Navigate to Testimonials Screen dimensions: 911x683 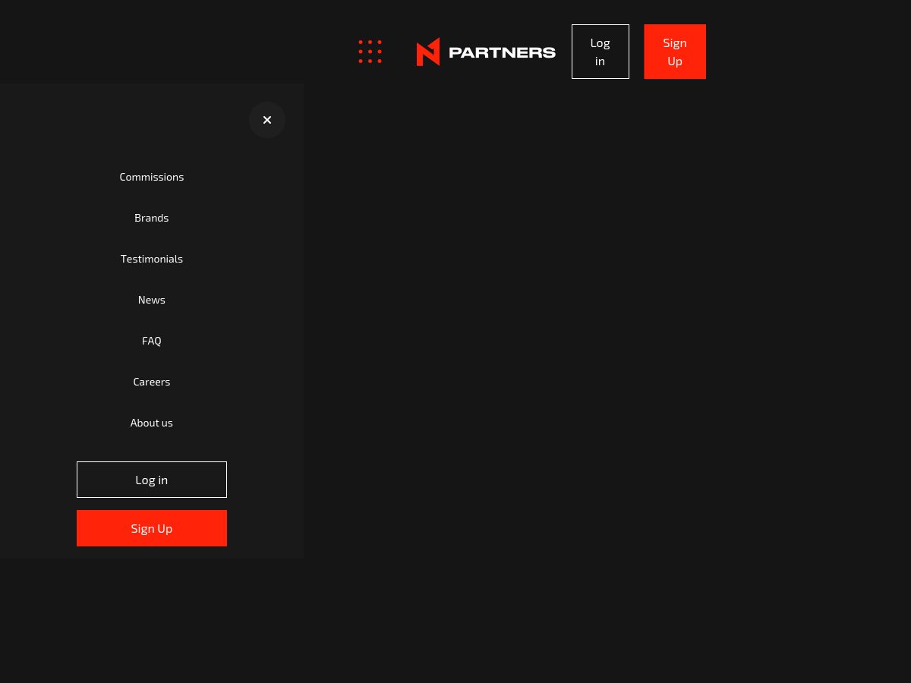tap(152, 258)
